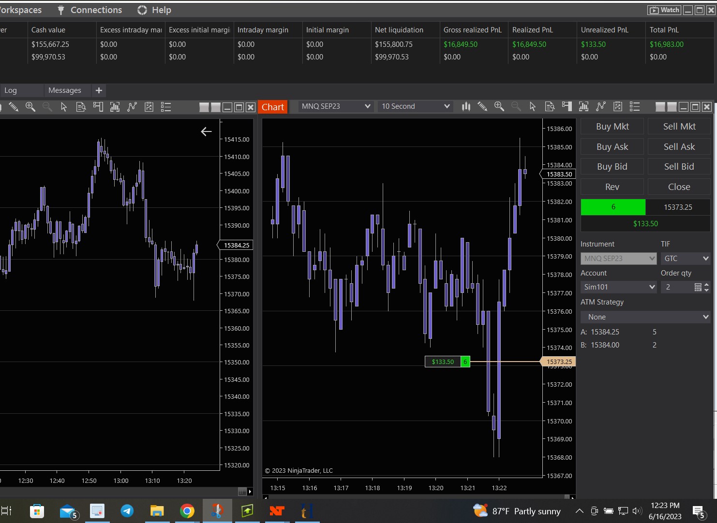Show Data Box in the left chart toolbar
Screen dimensions: 717x523
pos(81,107)
